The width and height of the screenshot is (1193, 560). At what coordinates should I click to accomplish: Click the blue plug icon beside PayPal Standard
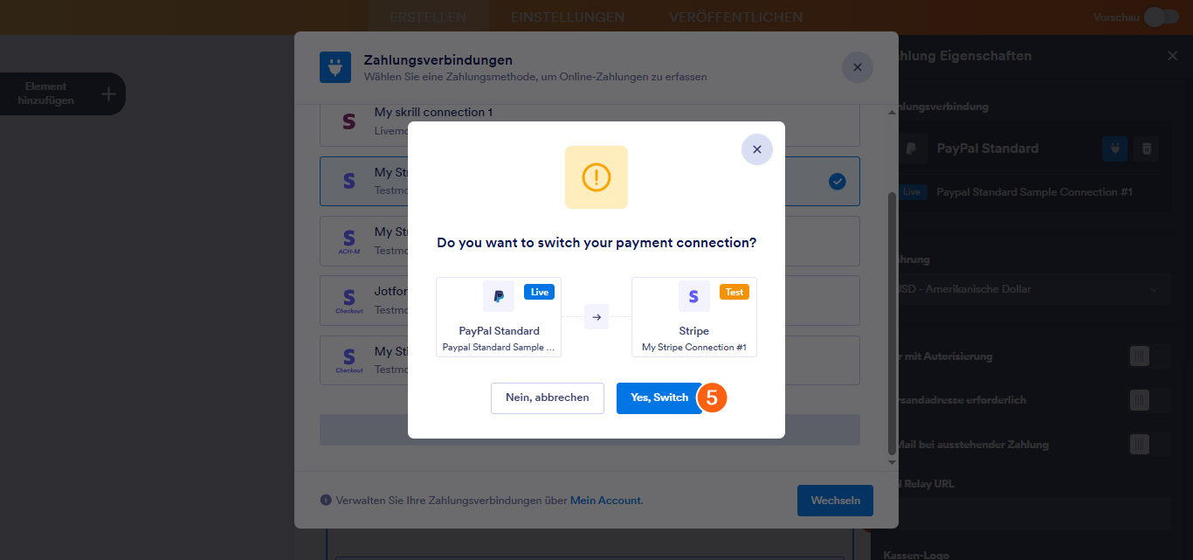(x=1114, y=149)
